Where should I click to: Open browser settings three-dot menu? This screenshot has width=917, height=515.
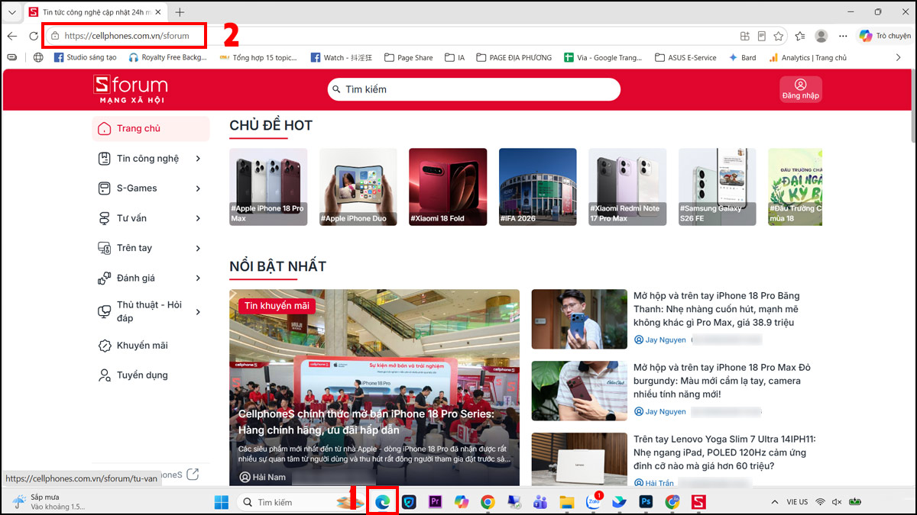coord(843,36)
